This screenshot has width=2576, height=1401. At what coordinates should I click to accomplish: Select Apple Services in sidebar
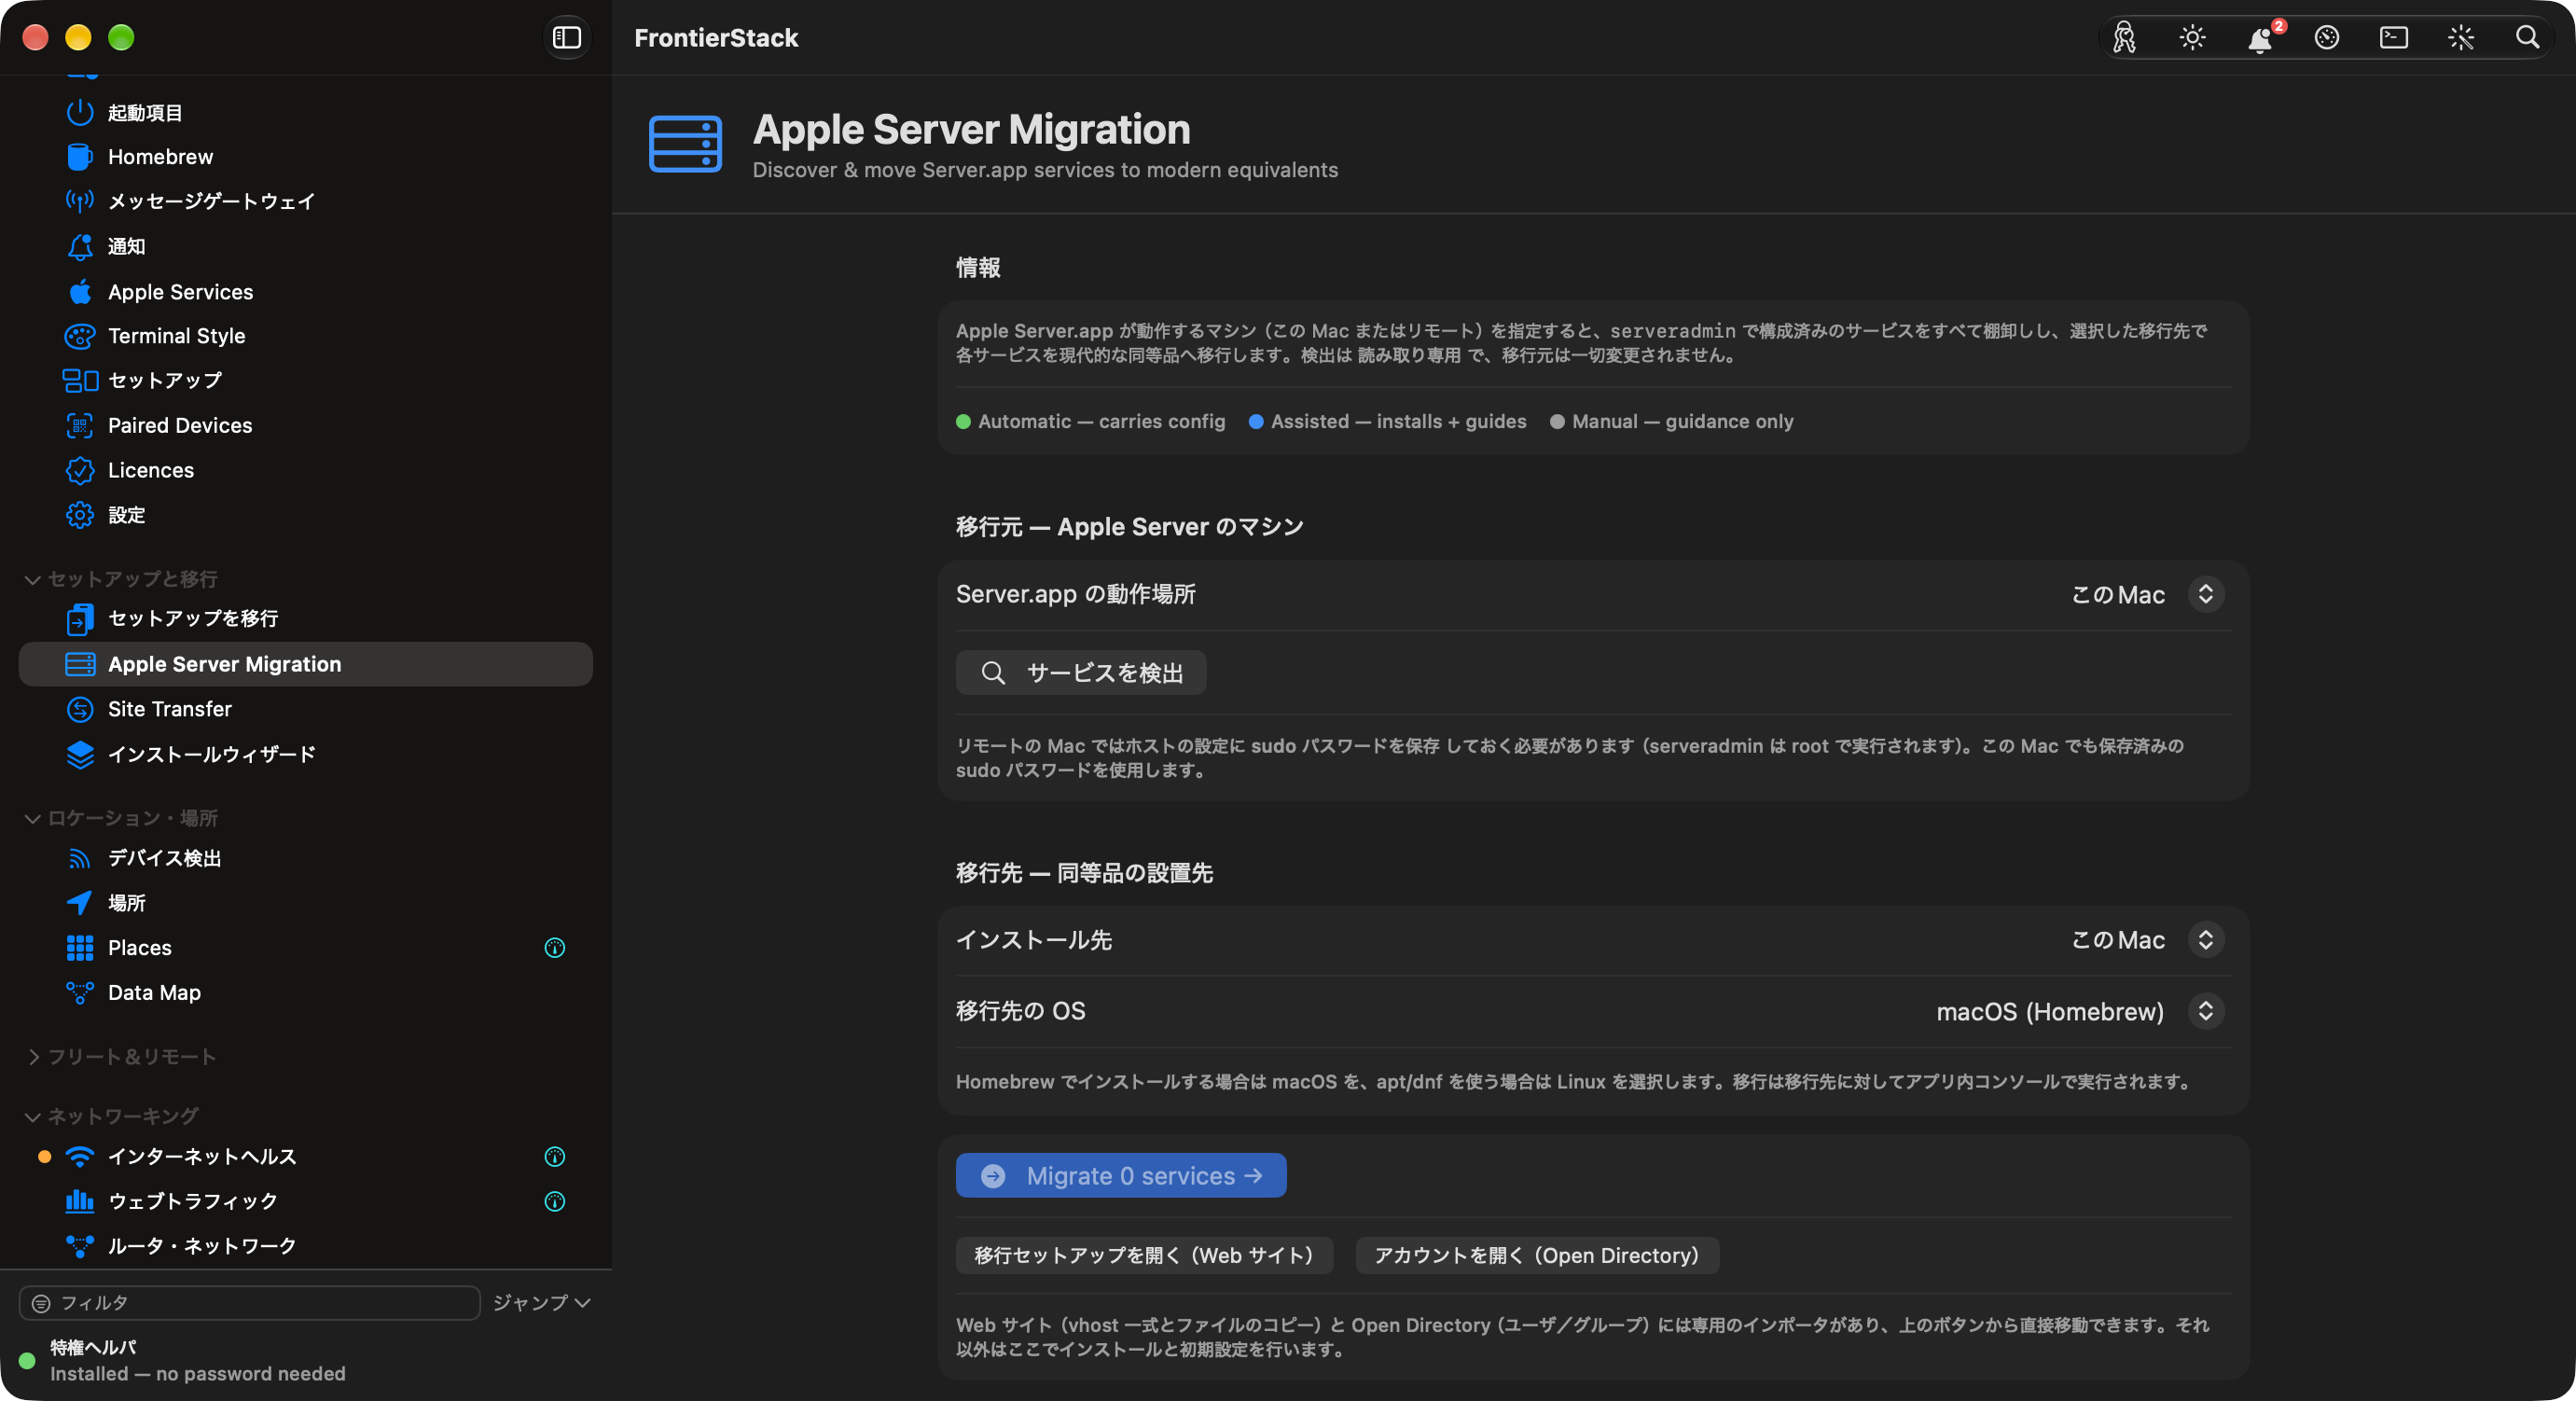pos(306,292)
